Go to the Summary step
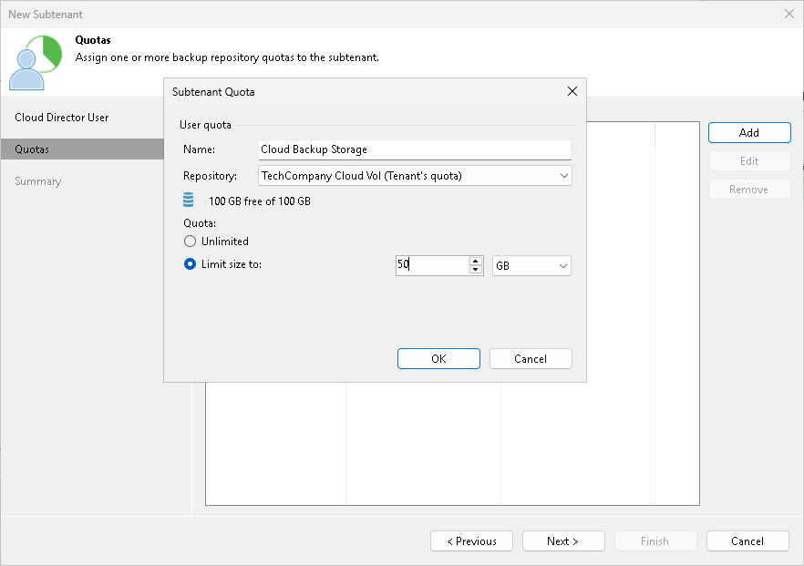 tap(38, 180)
